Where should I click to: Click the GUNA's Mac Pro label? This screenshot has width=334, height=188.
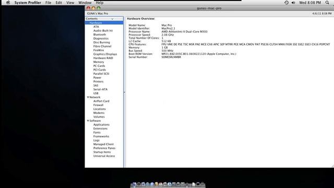tap(98, 14)
